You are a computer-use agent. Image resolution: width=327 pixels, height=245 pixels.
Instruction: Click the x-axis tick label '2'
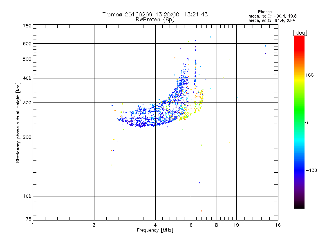click(94, 225)
